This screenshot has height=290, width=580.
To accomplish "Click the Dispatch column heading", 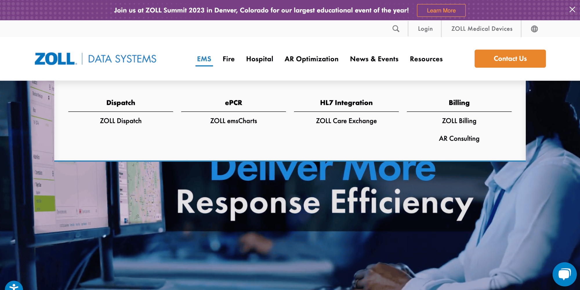I will (x=121, y=103).
